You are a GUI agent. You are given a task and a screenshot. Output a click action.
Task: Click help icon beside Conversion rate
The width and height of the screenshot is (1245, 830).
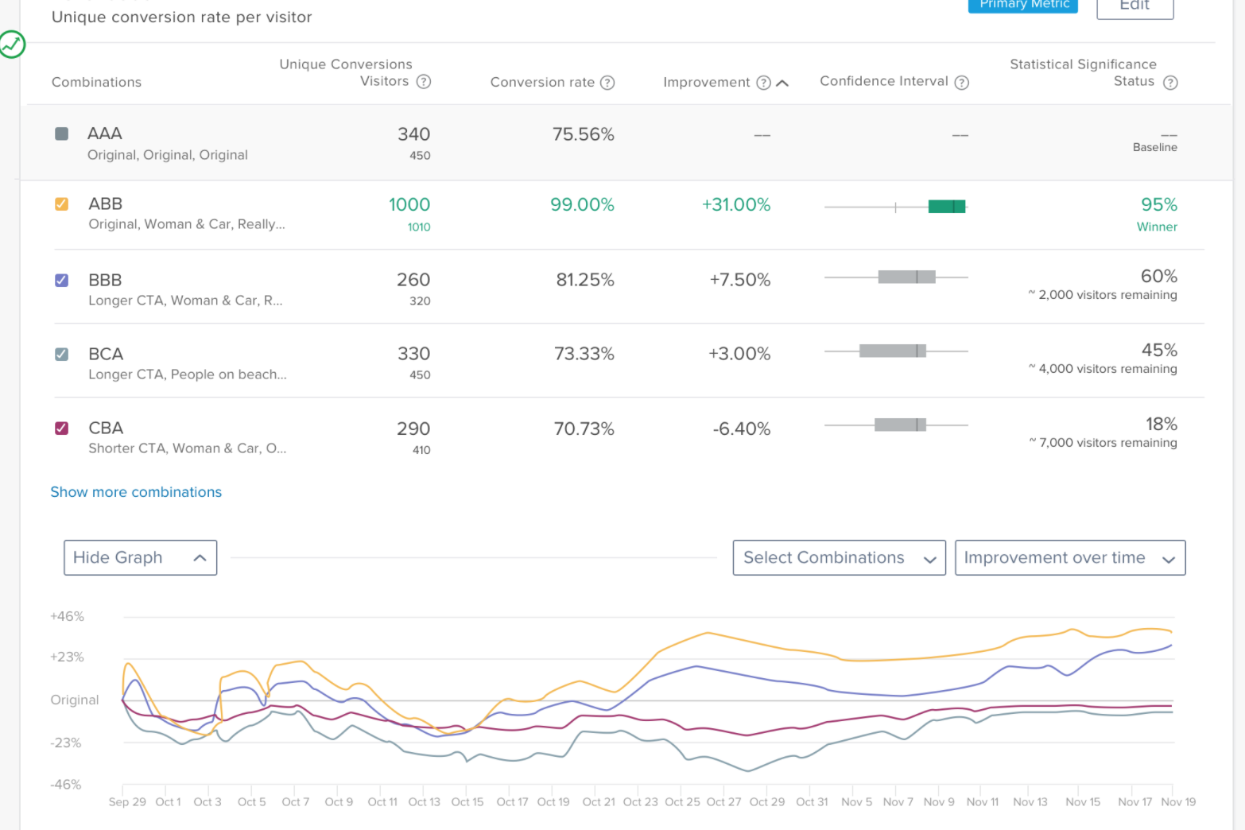[607, 83]
